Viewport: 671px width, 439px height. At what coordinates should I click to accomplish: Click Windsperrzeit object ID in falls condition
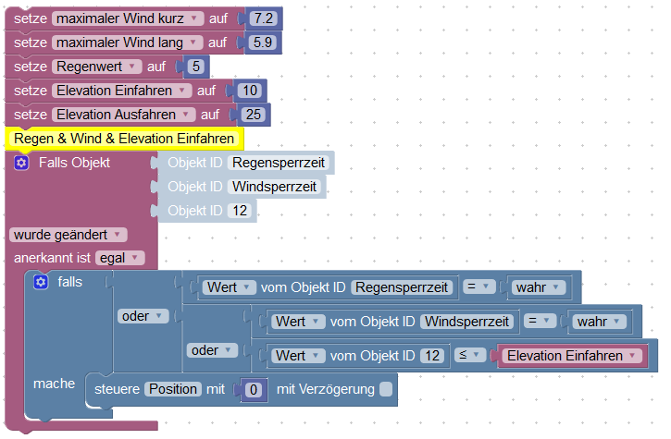pyautogui.click(x=466, y=322)
